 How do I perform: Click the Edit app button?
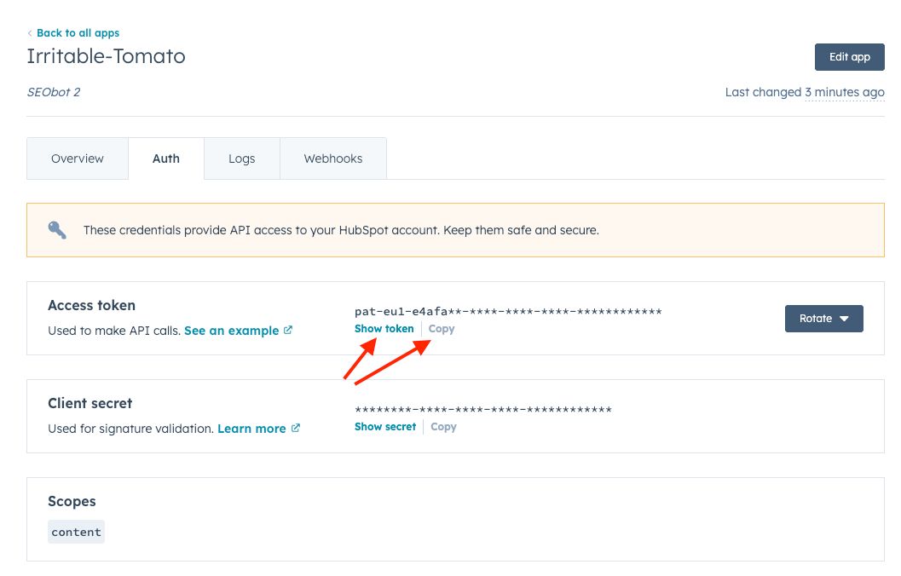(849, 57)
